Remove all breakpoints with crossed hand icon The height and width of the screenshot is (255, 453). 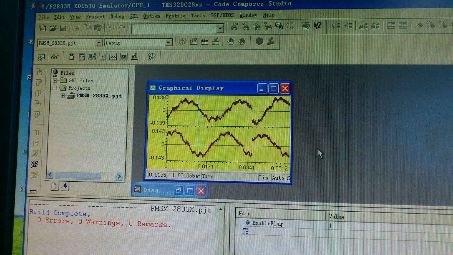tap(242, 41)
